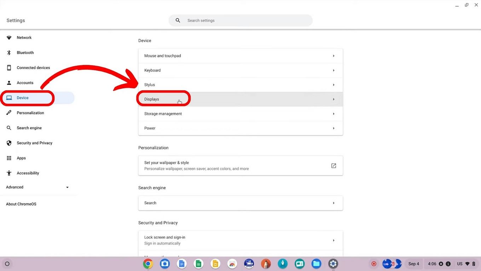Viewport: 481px width, 271px height.
Task: Open Set your wallpaper & style
Action: click(240, 165)
